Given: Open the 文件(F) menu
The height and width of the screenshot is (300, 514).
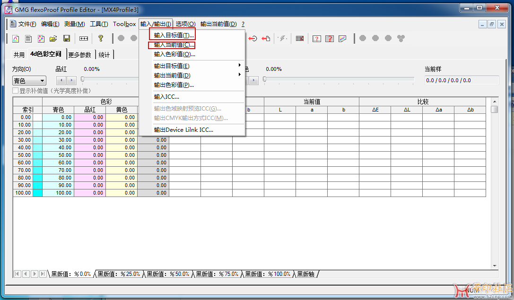Looking at the screenshot, I should [x=27, y=24].
